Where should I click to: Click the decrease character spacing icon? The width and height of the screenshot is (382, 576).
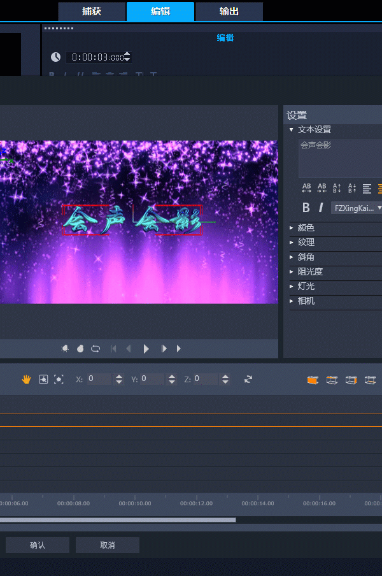coord(322,188)
